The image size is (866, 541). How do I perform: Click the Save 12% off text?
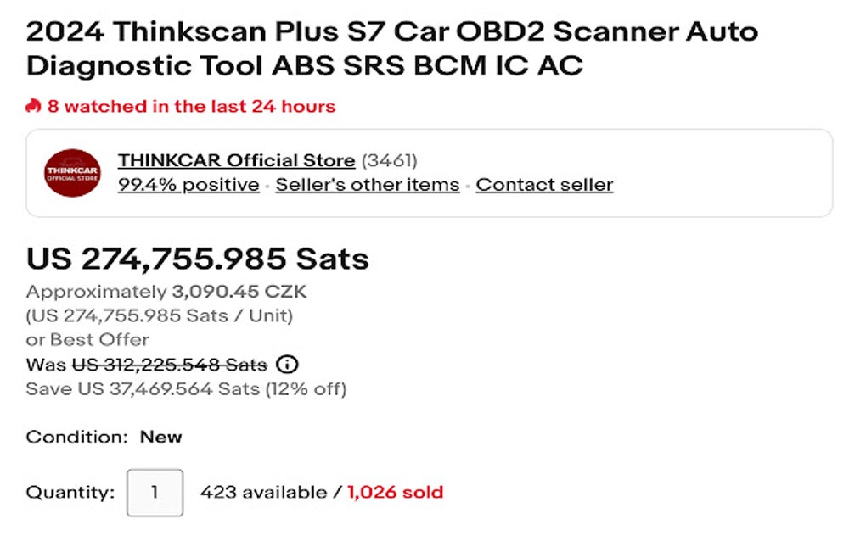click(x=186, y=389)
